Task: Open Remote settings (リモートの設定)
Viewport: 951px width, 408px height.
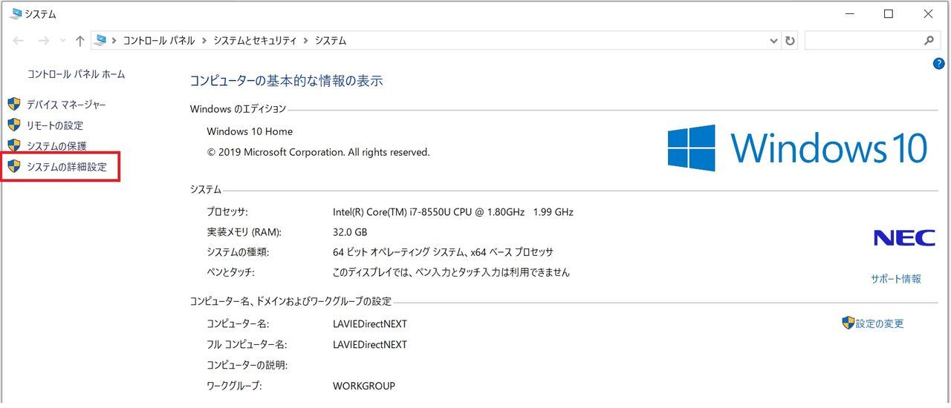Action: [x=55, y=125]
